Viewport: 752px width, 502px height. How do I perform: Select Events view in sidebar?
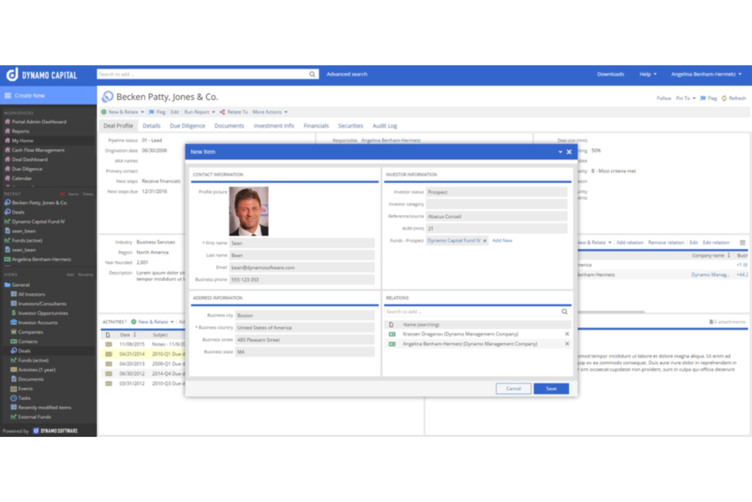(25, 389)
